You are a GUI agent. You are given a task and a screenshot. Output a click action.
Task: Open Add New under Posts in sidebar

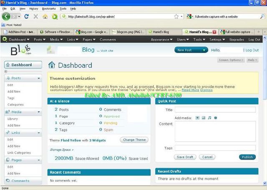(x=14, y=91)
